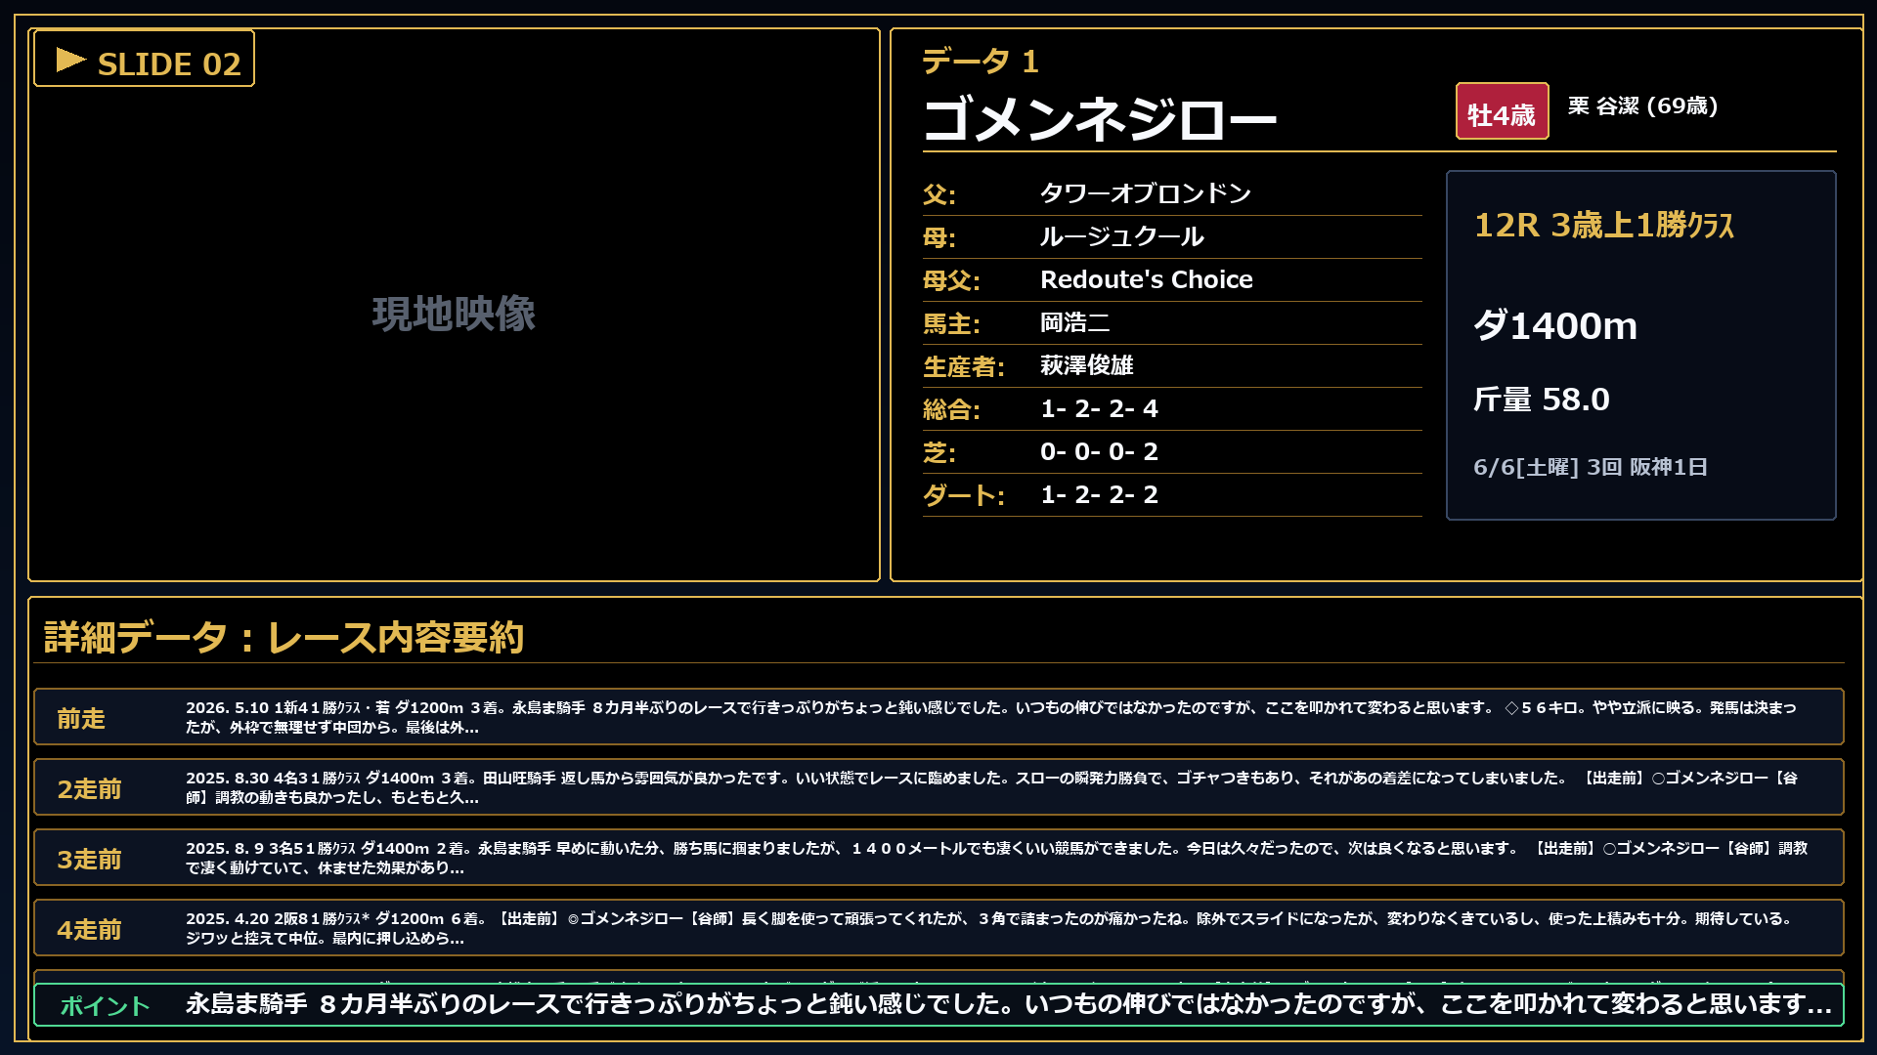This screenshot has width=1877, height=1055.
Task: Click the 6/6[土曜] 3回 阪神1日 date line
Action: pyautogui.click(x=1591, y=467)
